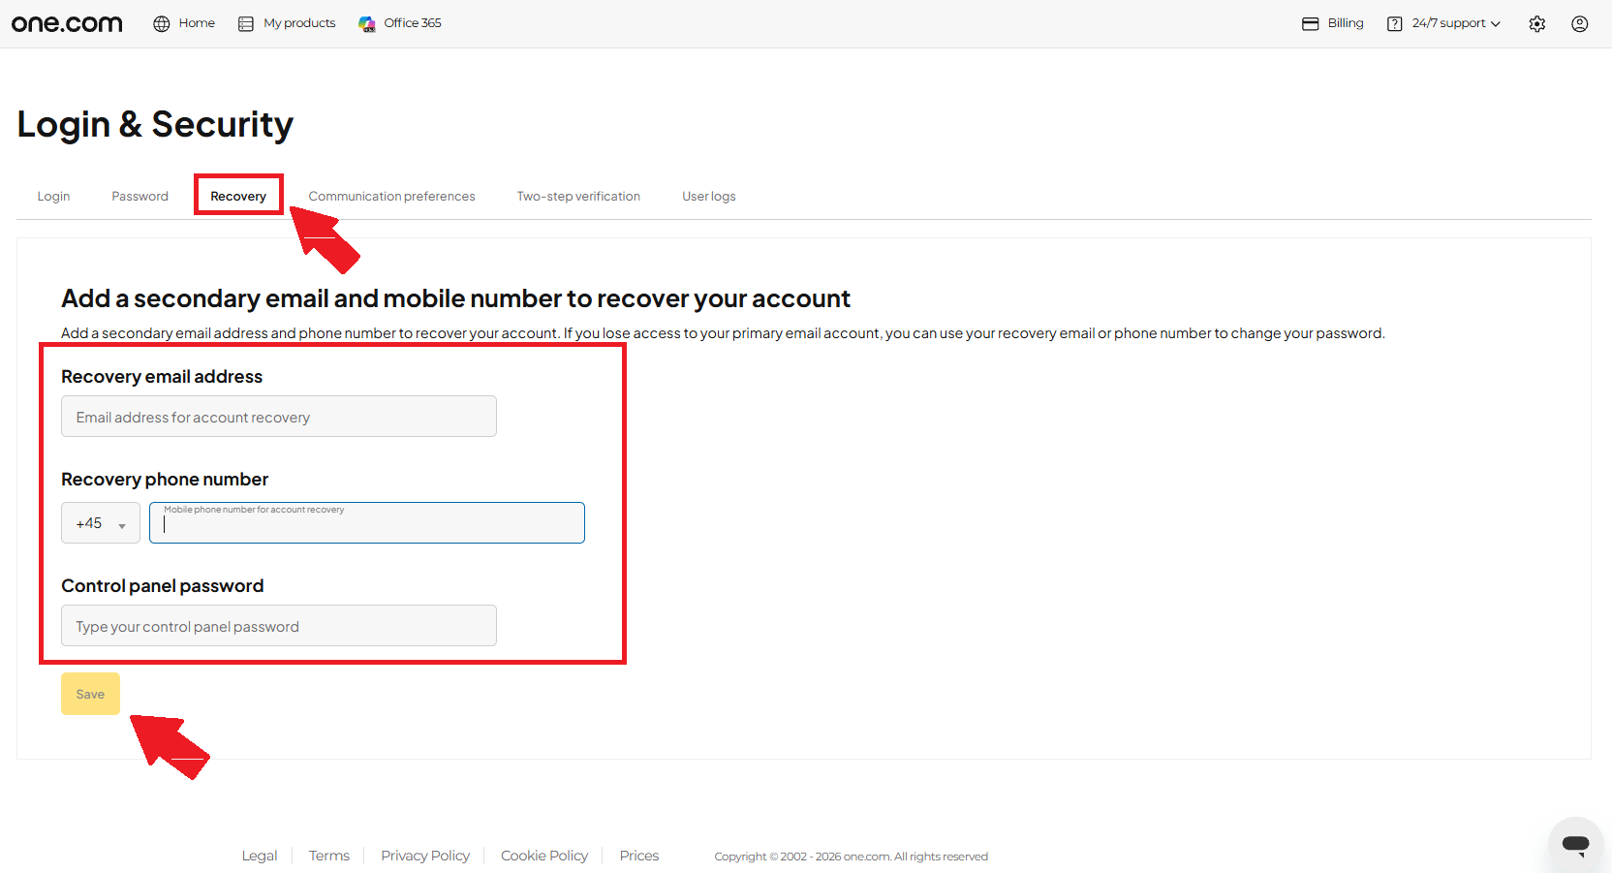Open the Terms footer link
The height and width of the screenshot is (873, 1612).
(329, 856)
